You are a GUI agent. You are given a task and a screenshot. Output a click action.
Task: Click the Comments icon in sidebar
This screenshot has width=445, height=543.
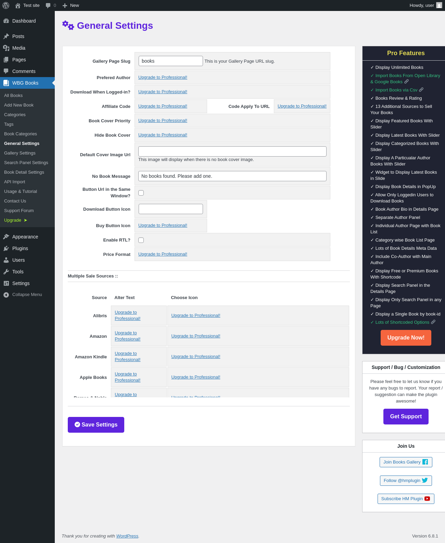click(6, 71)
